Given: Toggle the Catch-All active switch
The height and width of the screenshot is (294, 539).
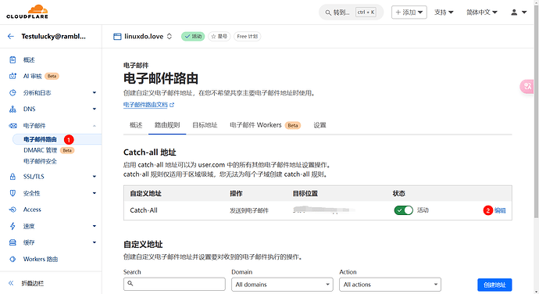Looking at the screenshot, I should pyautogui.click(x=404, y=210).
